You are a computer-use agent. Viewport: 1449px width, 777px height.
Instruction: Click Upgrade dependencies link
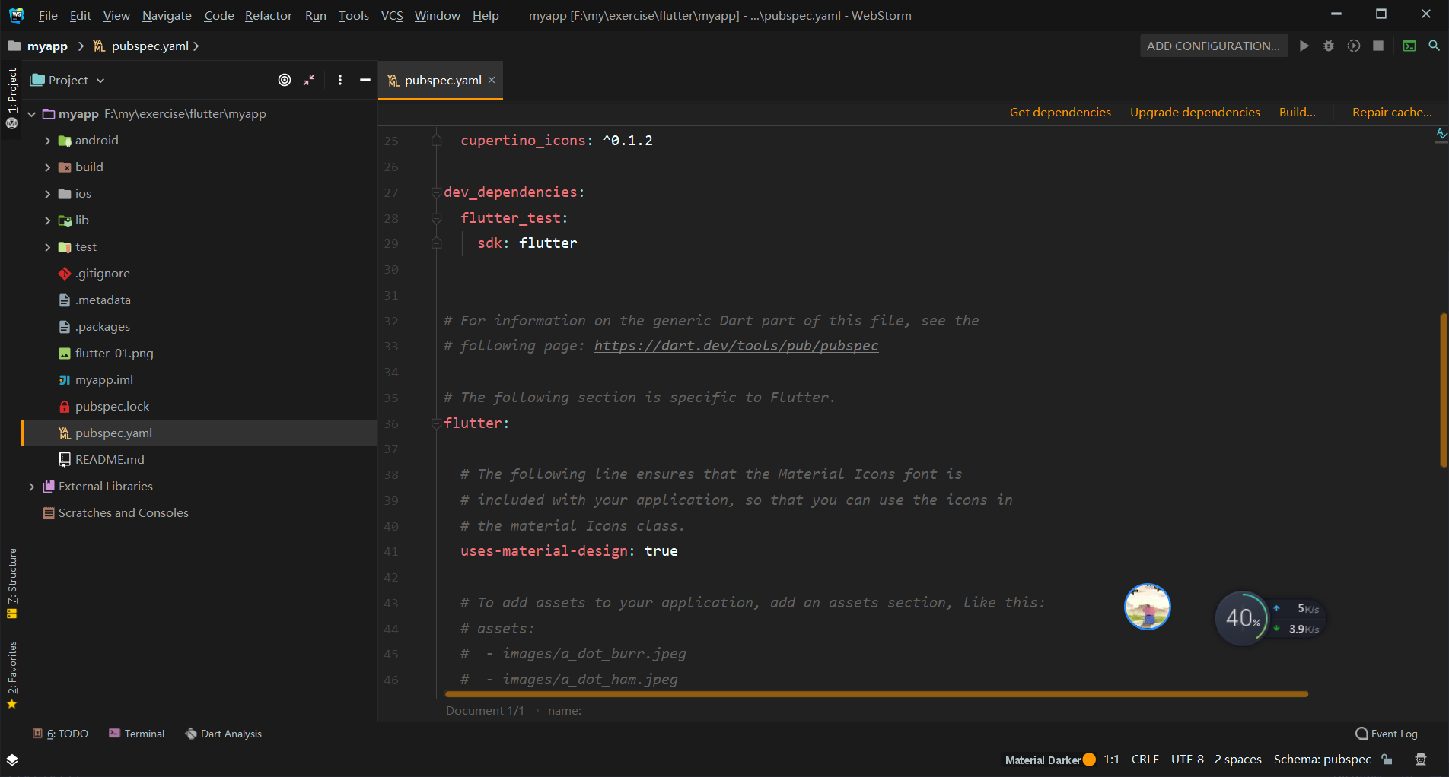point(1194,112)
